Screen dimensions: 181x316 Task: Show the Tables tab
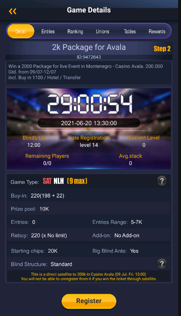pos(130,31)
